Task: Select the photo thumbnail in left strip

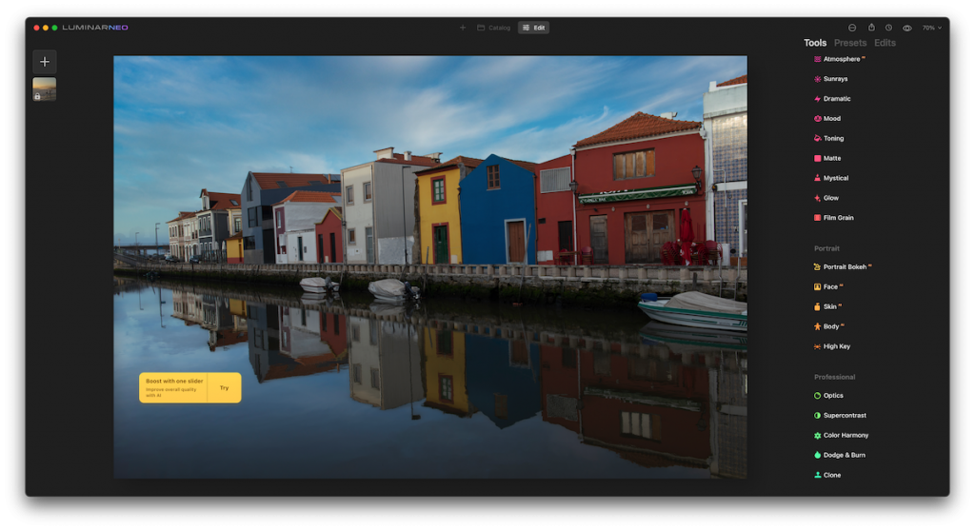Action: (45, 88)
